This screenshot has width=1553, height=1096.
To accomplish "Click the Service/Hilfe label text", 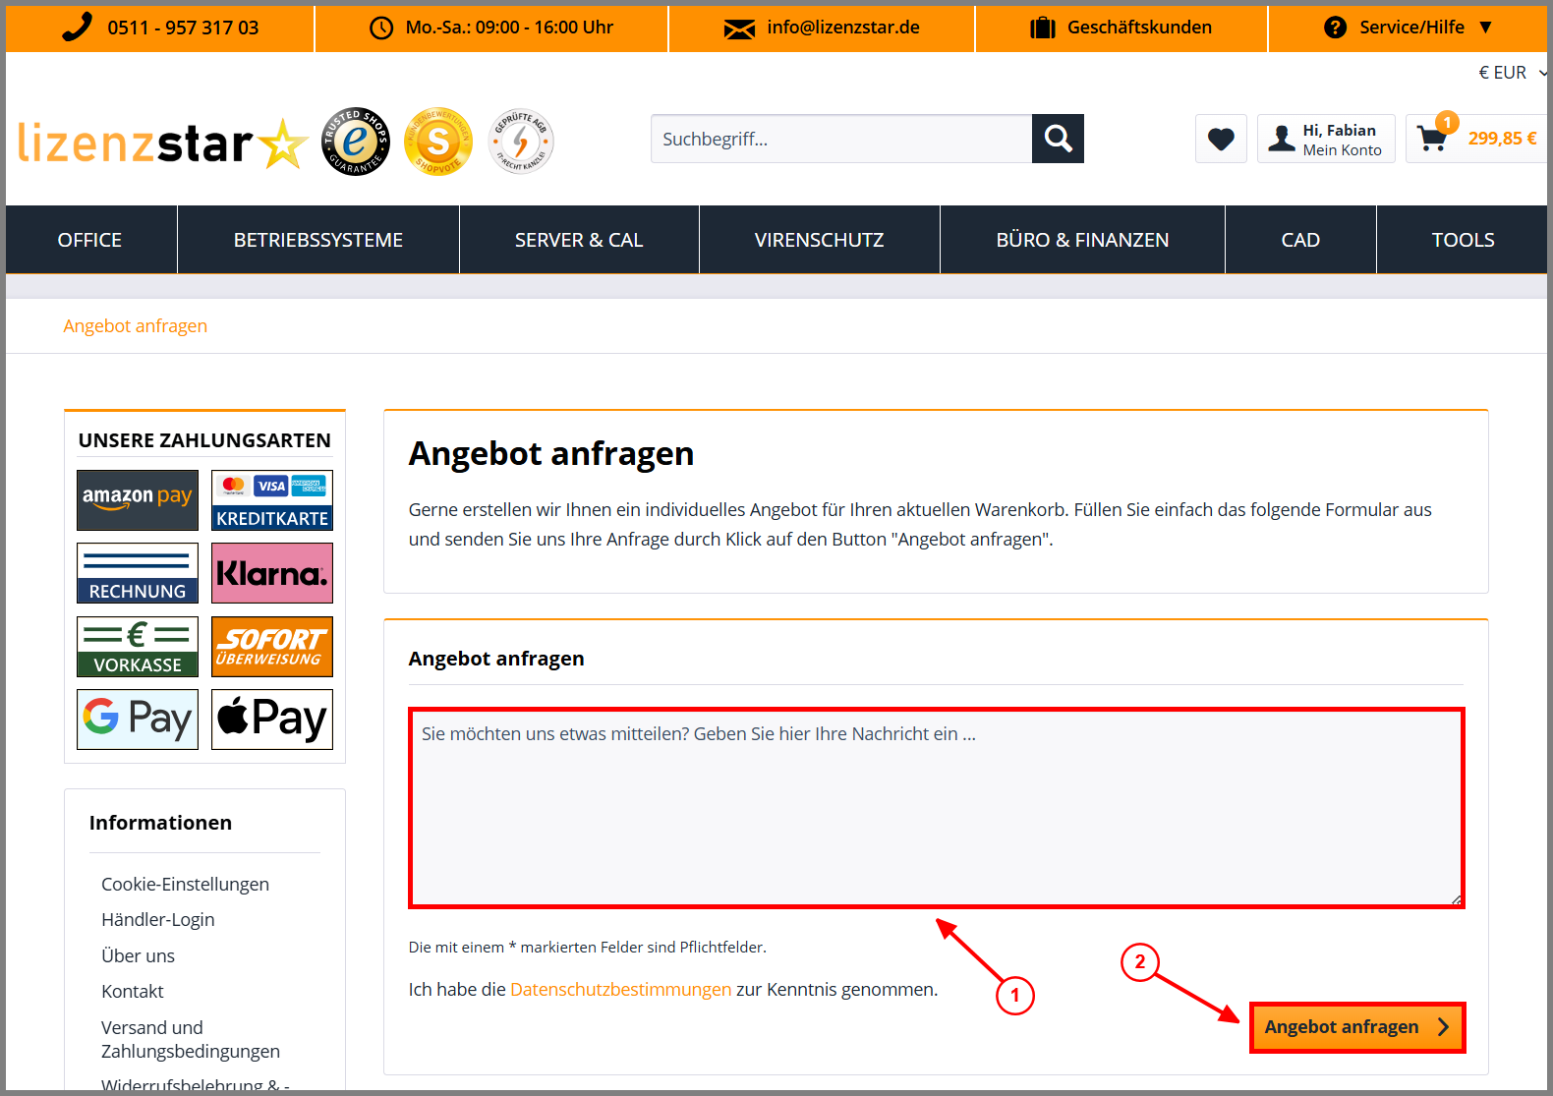I will [1411, 28].
